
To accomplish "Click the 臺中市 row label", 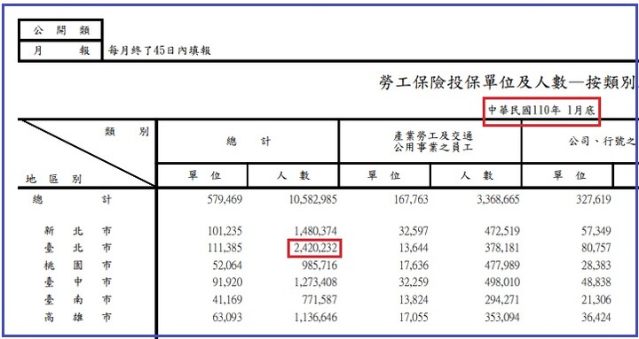I will [x=77, y=282].
